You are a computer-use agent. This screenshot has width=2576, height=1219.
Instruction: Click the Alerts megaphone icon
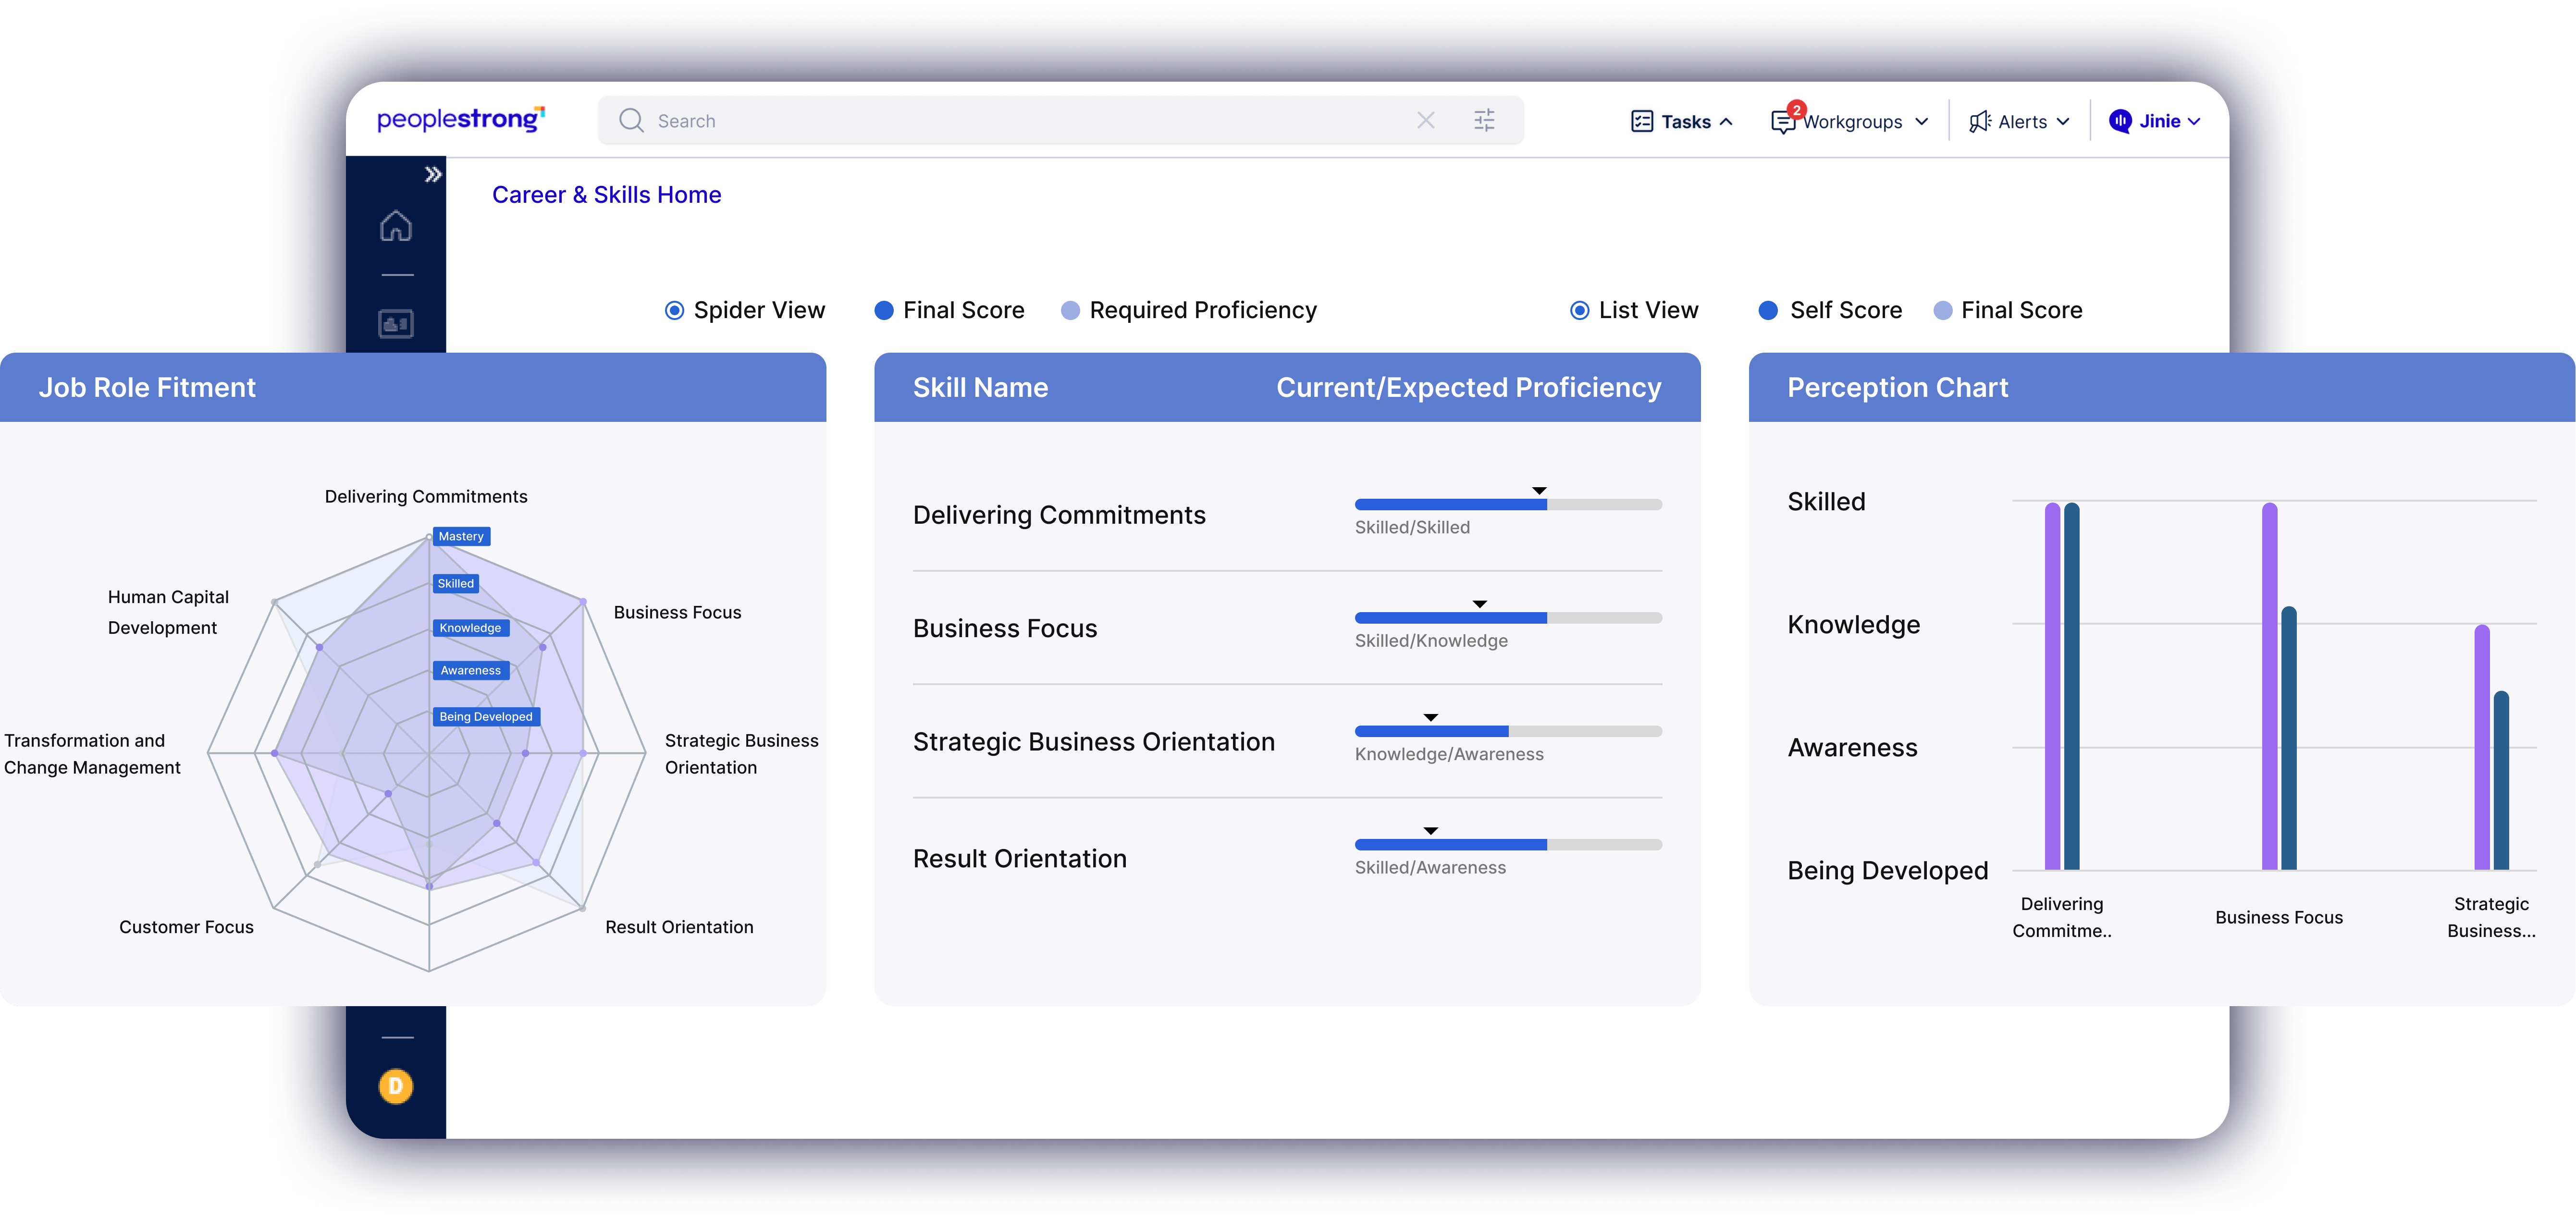[1980, 122]
